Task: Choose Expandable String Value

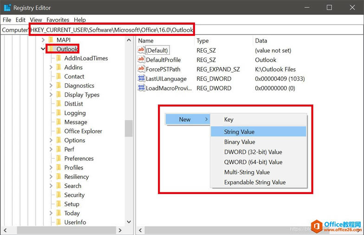Action: pyautogui.click(x=259, y=182)
